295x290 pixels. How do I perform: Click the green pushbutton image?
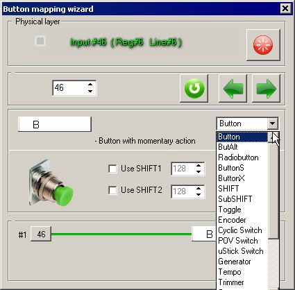tap(51, 182)
